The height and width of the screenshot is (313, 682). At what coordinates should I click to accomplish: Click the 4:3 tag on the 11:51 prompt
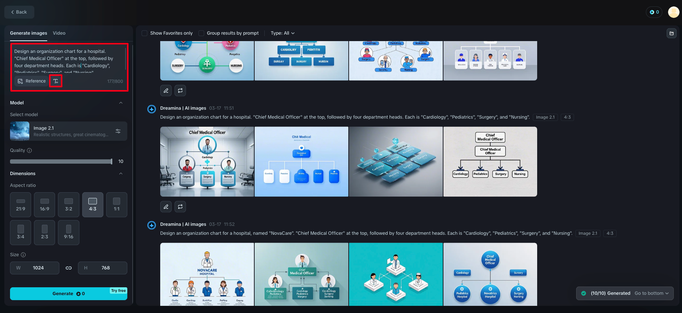(568, 117)
